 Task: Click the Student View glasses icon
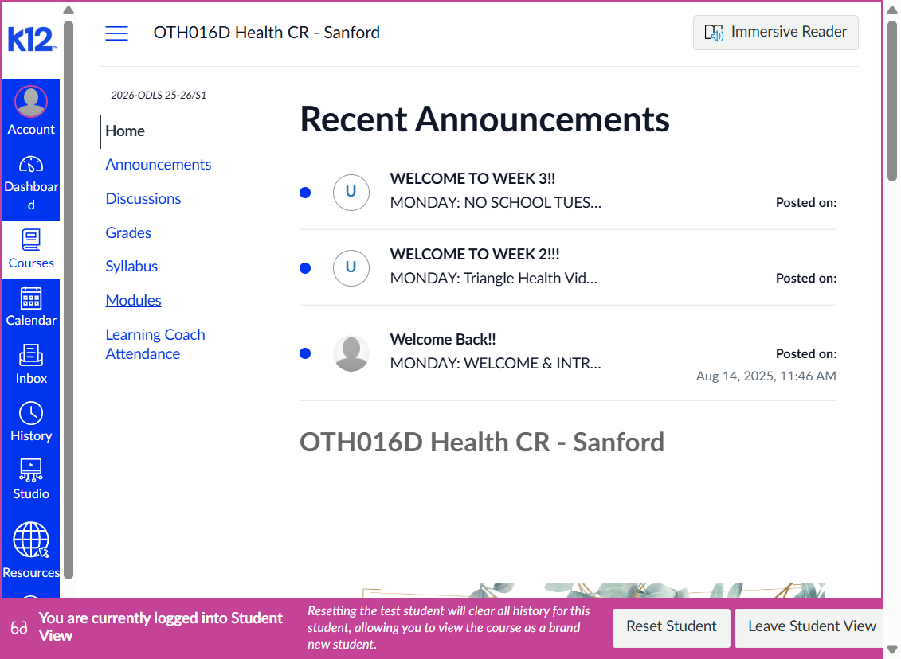[19, 627]
